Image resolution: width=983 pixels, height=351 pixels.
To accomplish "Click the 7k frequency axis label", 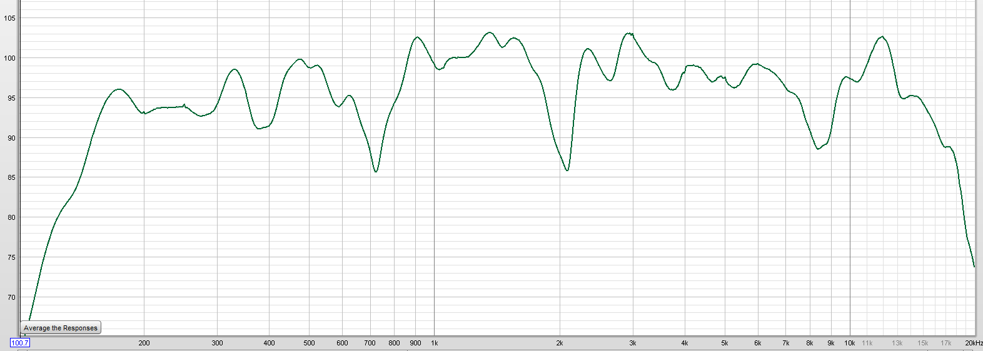I will click(x=786, y=343).
